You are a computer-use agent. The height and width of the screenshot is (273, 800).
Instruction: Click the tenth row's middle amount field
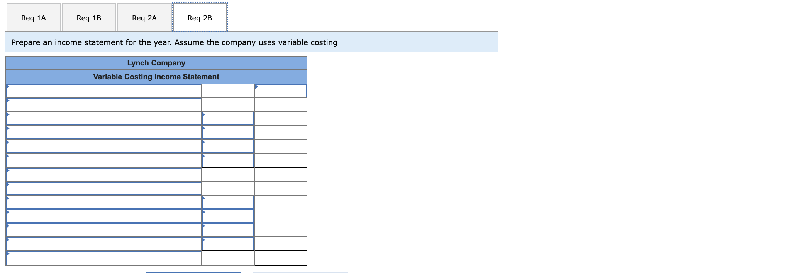pos(228,216)
